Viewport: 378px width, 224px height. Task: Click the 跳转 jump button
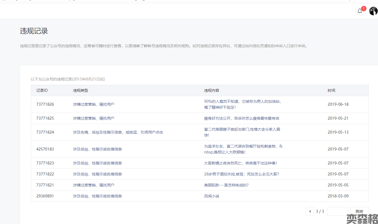[x=359, y=211]
